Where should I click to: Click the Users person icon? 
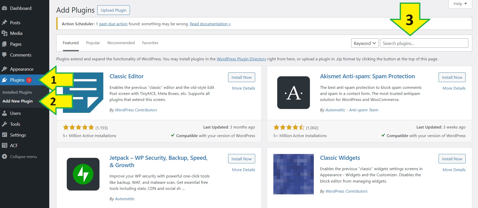point(5,113)
